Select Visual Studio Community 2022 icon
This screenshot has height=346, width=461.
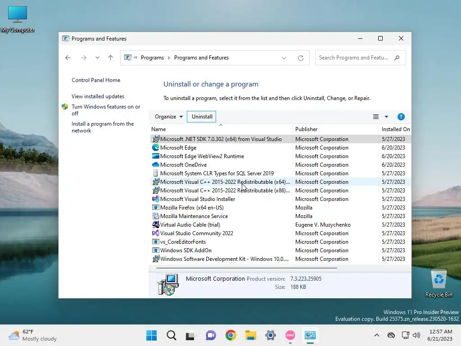[x=155, y=233]
